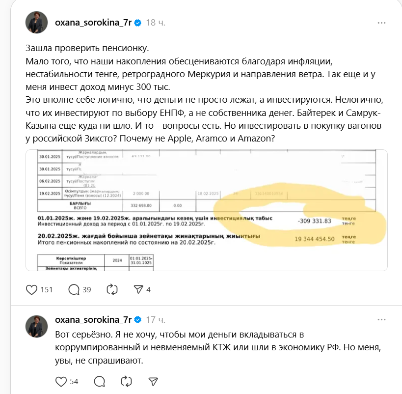Like the reply about КТЖ

tap(61, 382)
